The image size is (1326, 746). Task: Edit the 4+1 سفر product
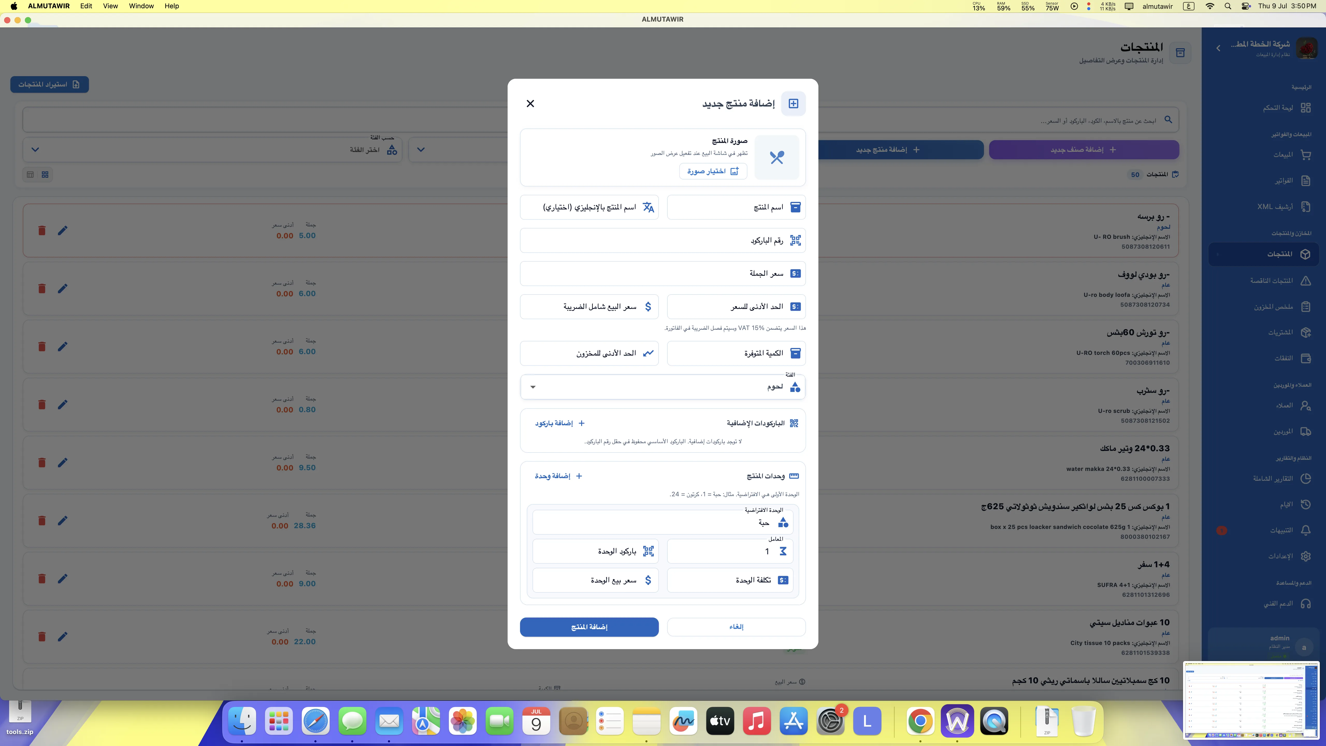click(63, 579)
